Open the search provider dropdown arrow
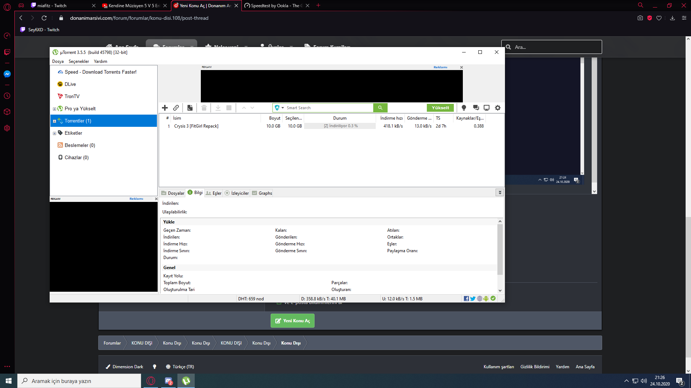691x388 pixels. tap(283, 108)
